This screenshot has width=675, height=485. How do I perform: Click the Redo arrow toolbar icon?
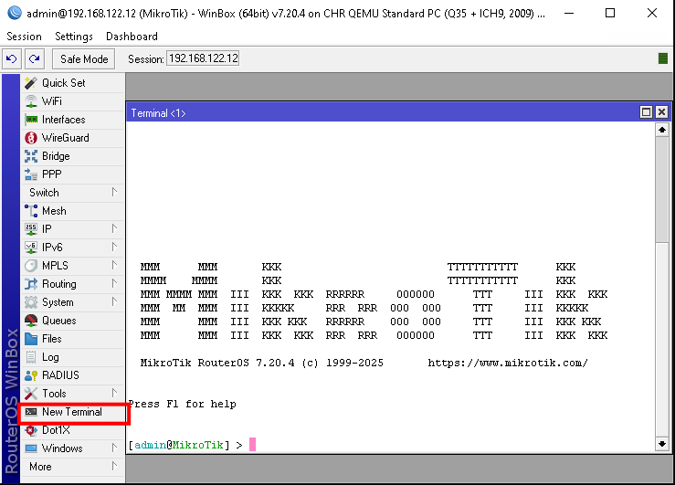click(x=35, y=59)
